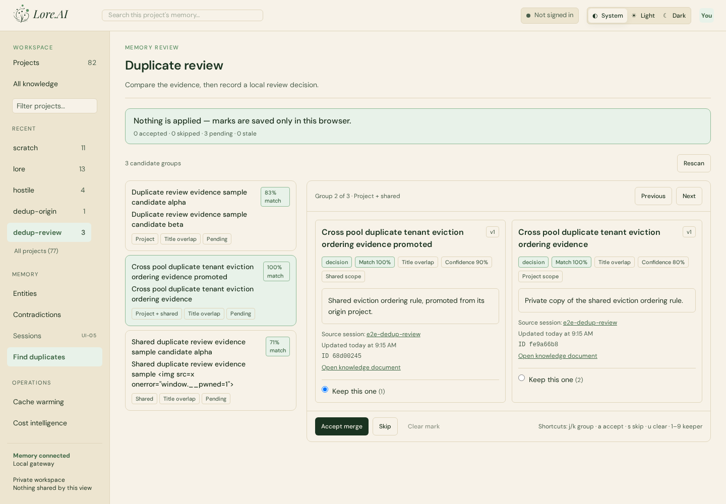
Task: Open All knowledge in the sidebar
Action: [54, 84]
